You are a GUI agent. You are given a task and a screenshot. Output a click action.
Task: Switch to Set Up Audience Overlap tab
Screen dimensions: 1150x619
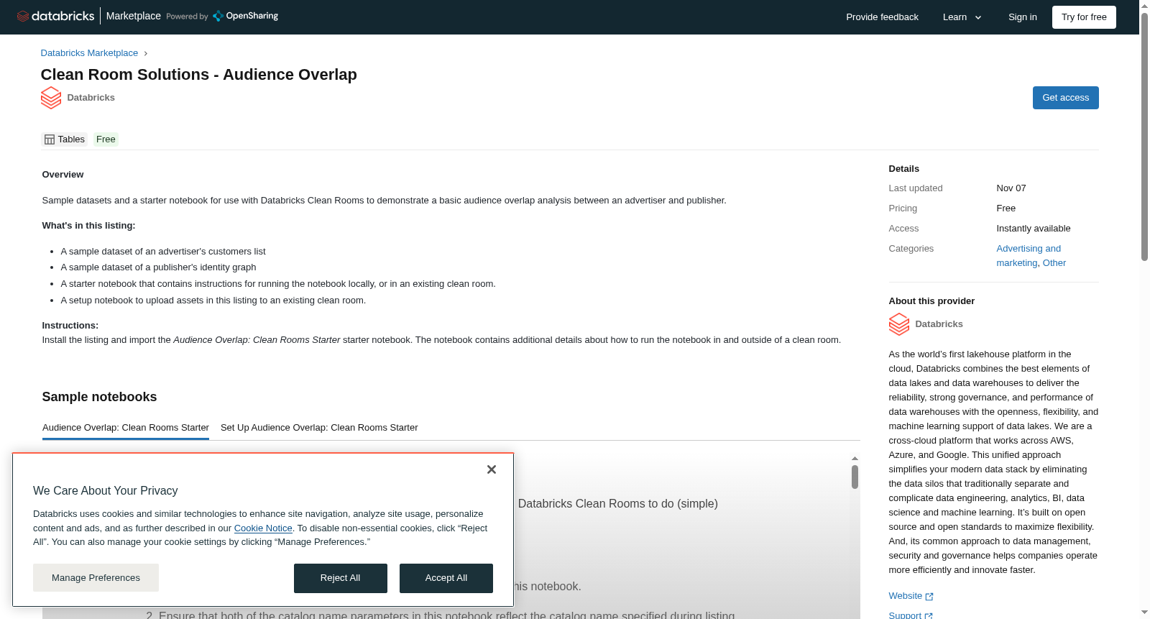click(x=319, y=428)
